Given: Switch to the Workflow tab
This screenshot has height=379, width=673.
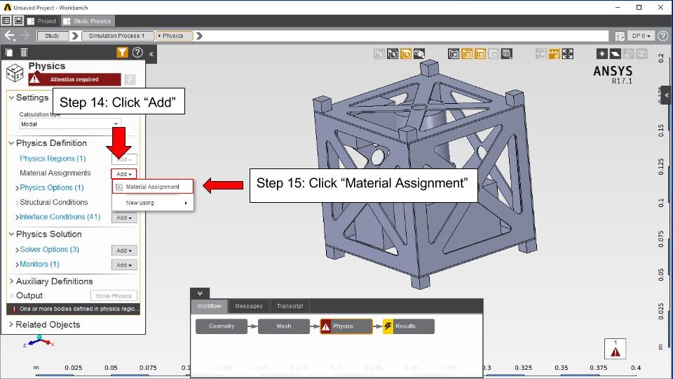Looking at the screenshot, I should 210,306.
